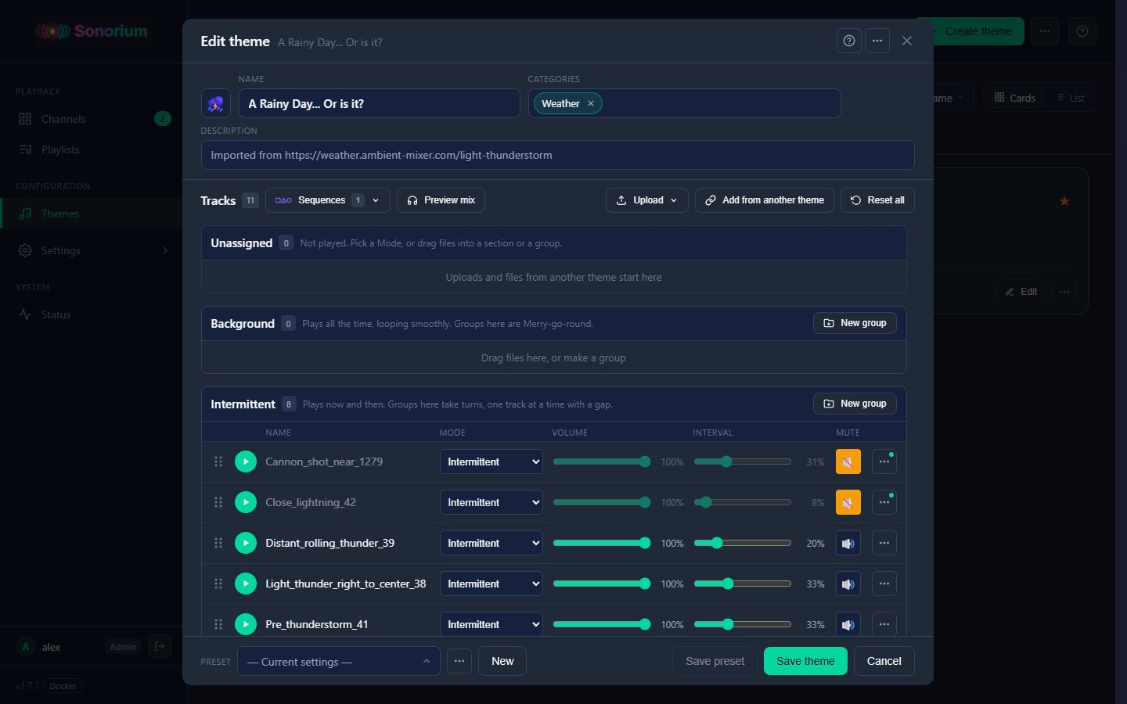Viewport: 1127px width, 704px height.
Task: Click the theme icon next to Name field
Action: tap(216, 103)
